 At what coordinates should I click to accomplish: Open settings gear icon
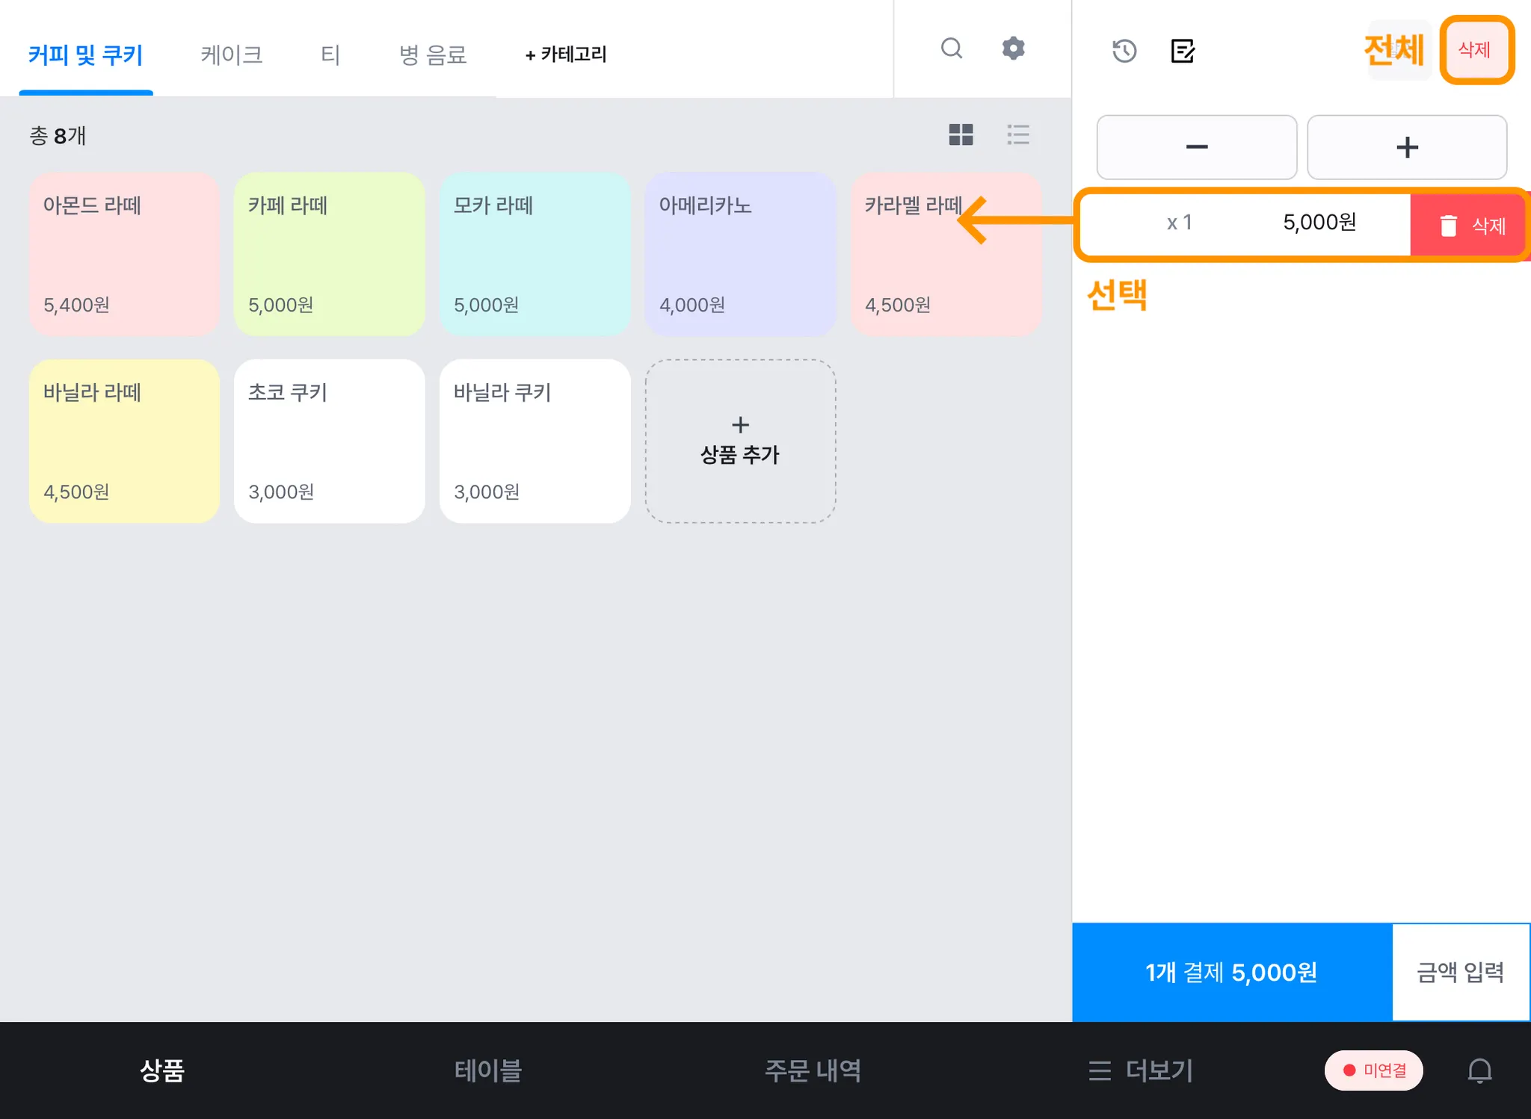1013,49
